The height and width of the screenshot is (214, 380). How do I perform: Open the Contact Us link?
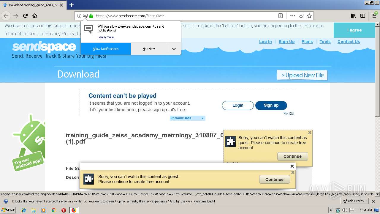tap(349, 42)
